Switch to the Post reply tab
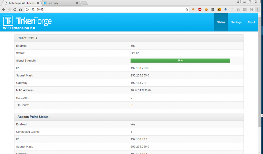Image resolution: width=263 pixels, height=154 pixels. [x=59, y=3]
